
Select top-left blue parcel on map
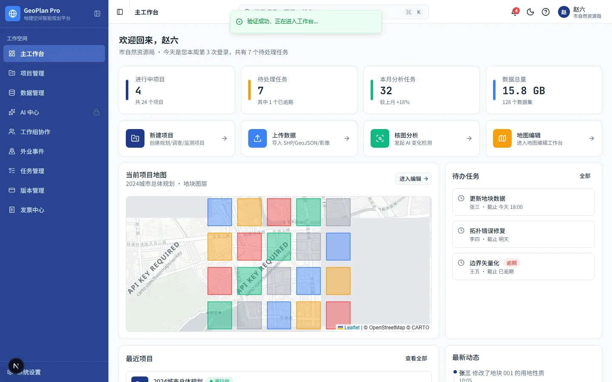[220, 212]
